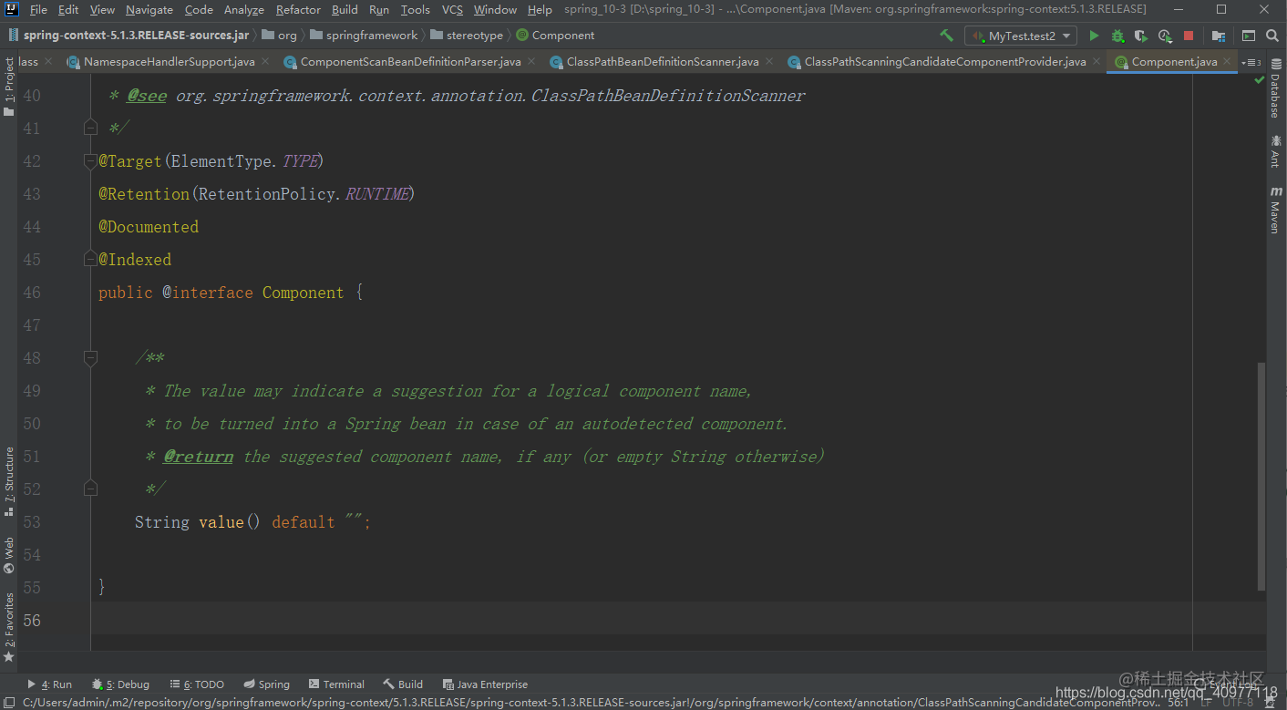Close the ComponentScanBeanDefinitionParser.java tab
Image resolution: width=1287 pixels, height=710 pixels.
(x=531, y=62)
